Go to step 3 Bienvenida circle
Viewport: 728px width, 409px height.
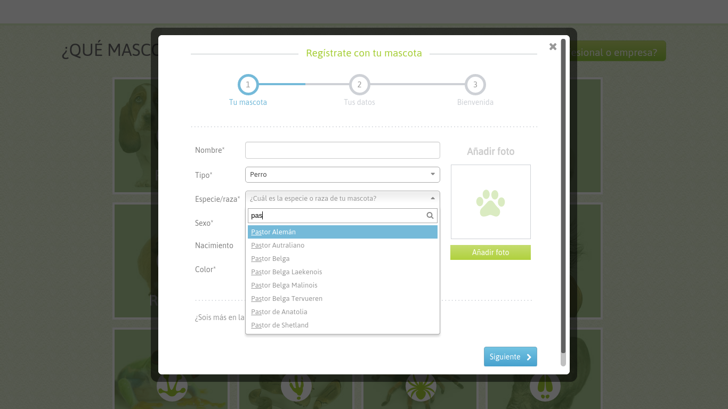[475, 85]
